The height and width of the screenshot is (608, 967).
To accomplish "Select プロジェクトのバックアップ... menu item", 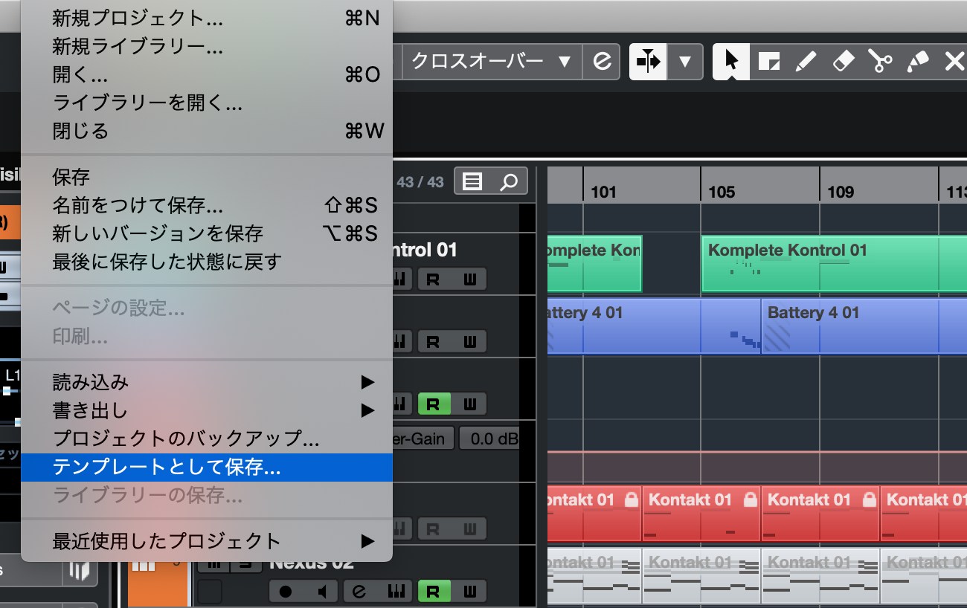I will click(207, 439).
